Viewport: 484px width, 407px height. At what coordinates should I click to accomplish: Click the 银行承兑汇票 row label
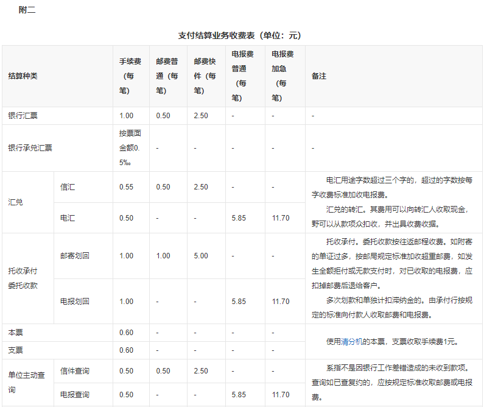pyautogui.click(x=30, y=148)
